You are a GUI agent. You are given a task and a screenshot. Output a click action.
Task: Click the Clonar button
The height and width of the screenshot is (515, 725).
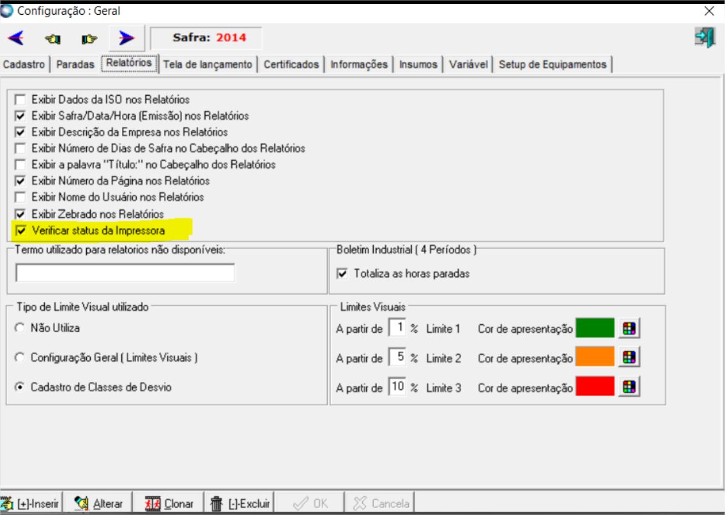click(x=169, y=504)
